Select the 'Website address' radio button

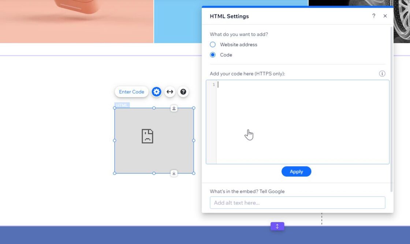213,44
